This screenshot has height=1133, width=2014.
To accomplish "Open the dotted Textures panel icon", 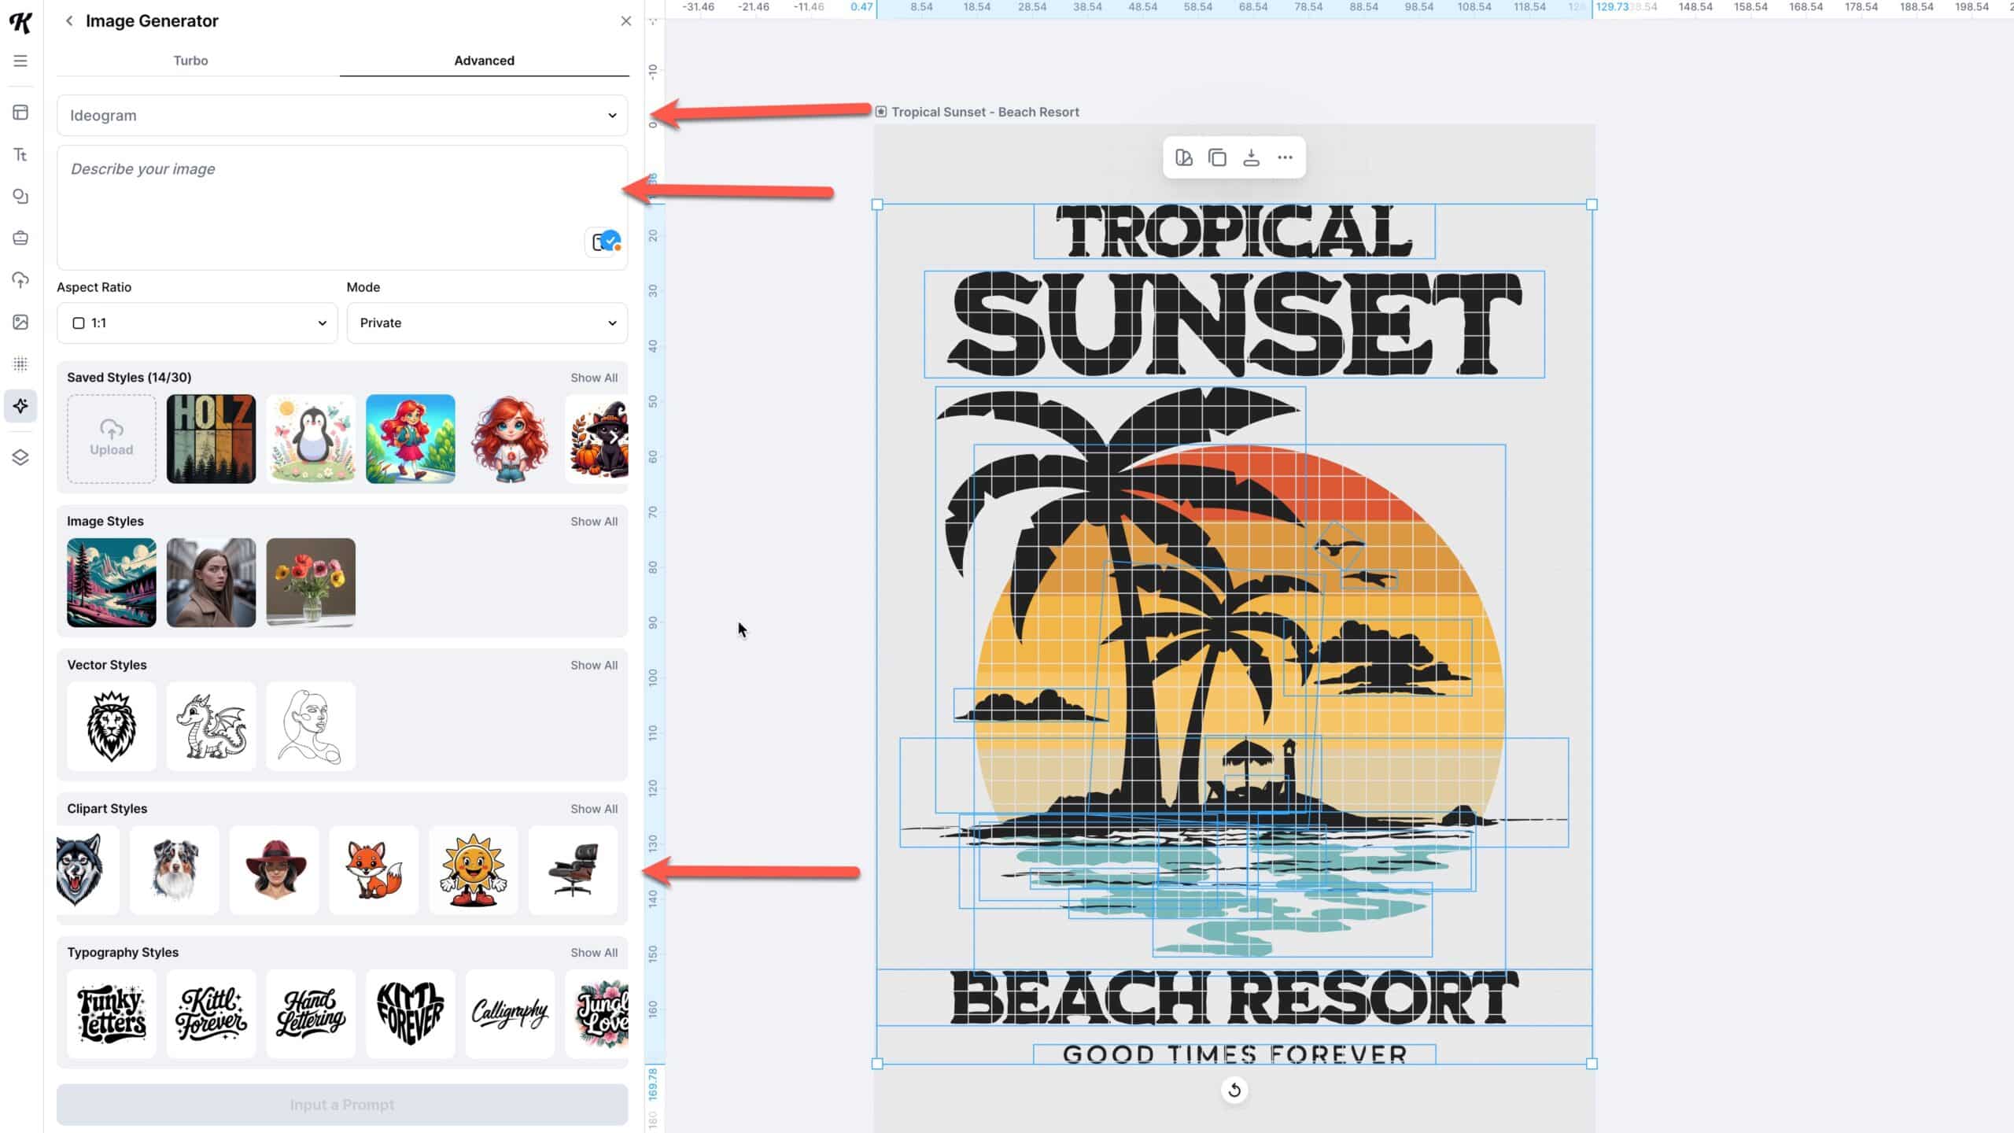I will click(20, 364).
